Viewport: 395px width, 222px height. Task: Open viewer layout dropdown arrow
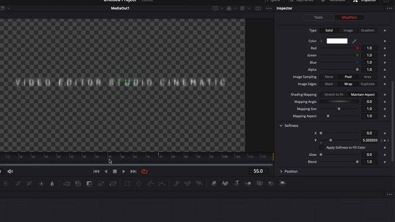tap(222, 8)
